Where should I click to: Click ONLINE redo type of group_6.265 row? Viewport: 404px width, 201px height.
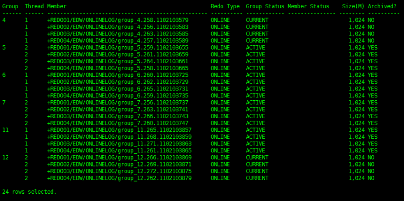(220, 89)
